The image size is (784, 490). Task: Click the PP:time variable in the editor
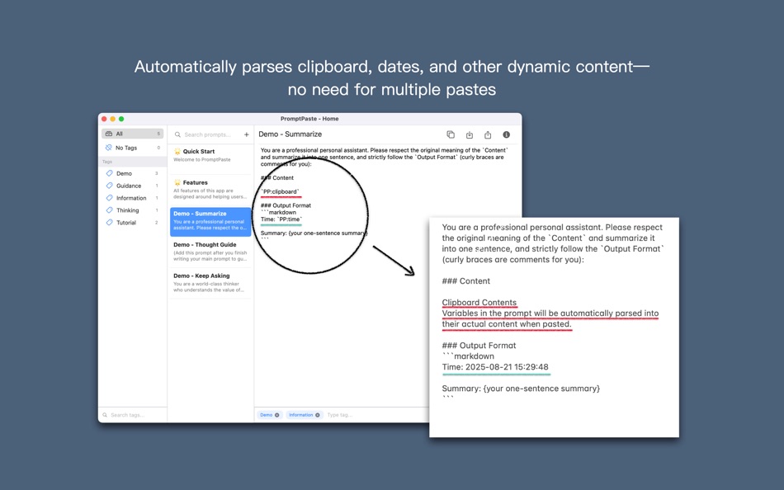[x=290, y=219]
